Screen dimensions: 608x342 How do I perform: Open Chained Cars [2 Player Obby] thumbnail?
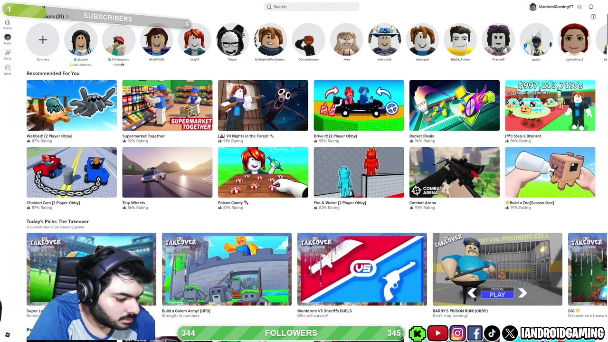click(x=72, y=172)
